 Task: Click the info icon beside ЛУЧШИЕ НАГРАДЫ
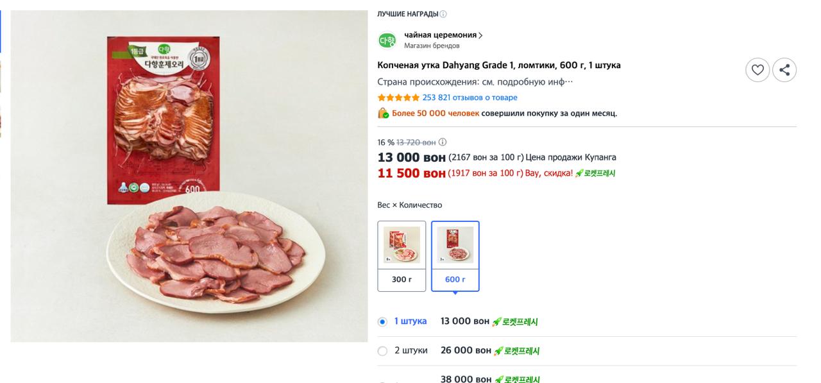point(443,14)
